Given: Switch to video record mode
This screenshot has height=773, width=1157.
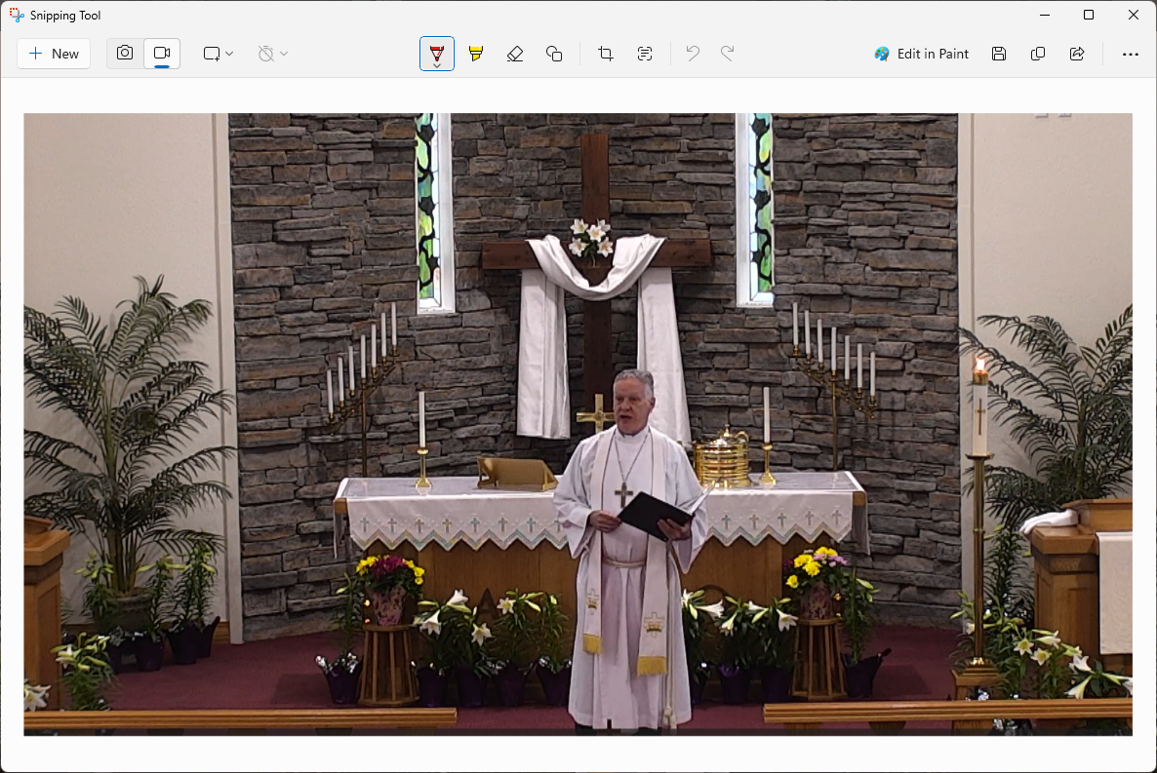Looking at the screenshot, I should click(x=162, y=54).
